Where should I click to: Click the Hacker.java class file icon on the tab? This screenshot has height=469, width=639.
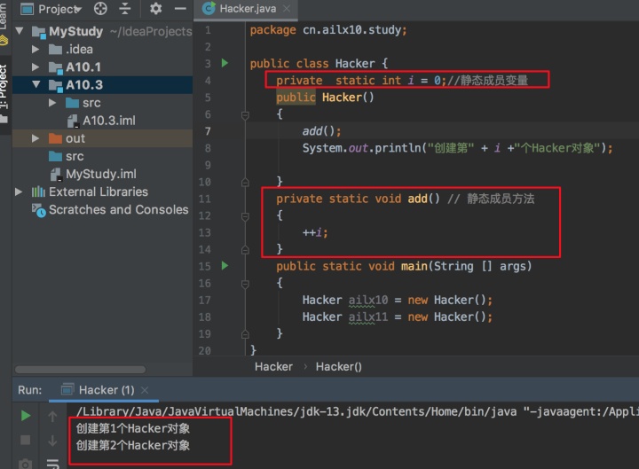click(x=209, y=9)
